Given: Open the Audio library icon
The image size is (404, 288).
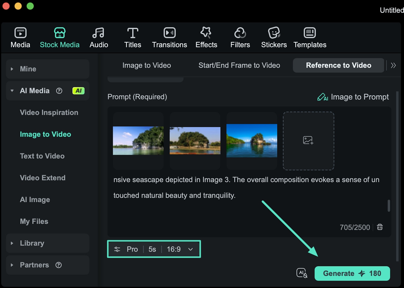Looking at the screenshot, I should click(x=99, y=33).
